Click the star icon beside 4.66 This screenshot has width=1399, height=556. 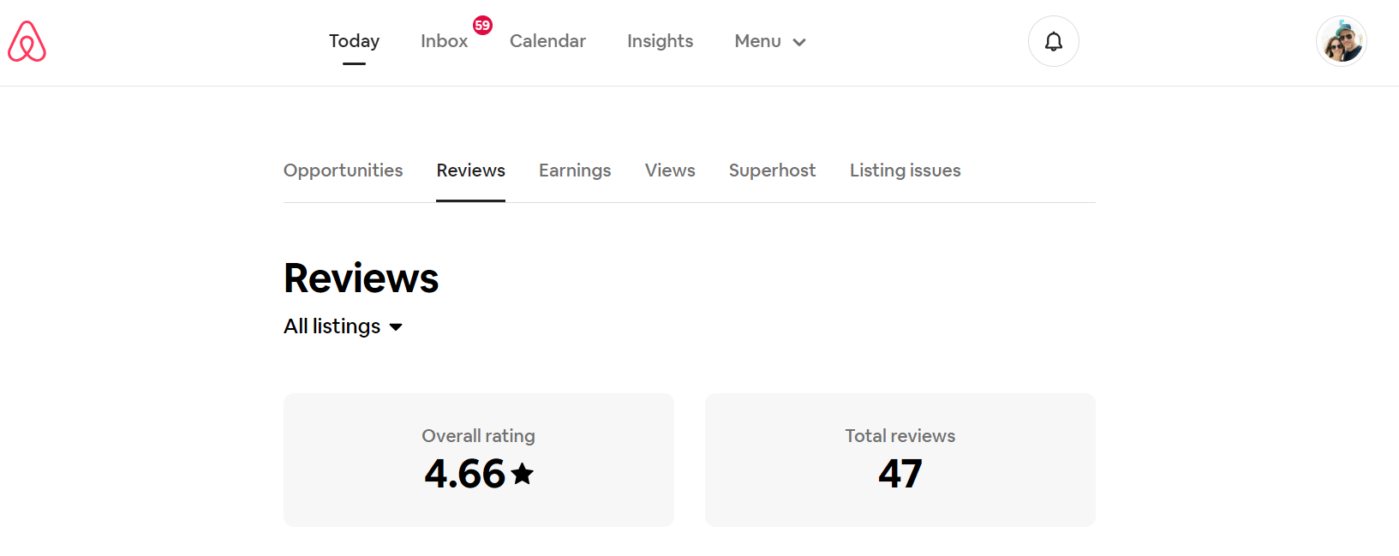(x=523, y=474)
